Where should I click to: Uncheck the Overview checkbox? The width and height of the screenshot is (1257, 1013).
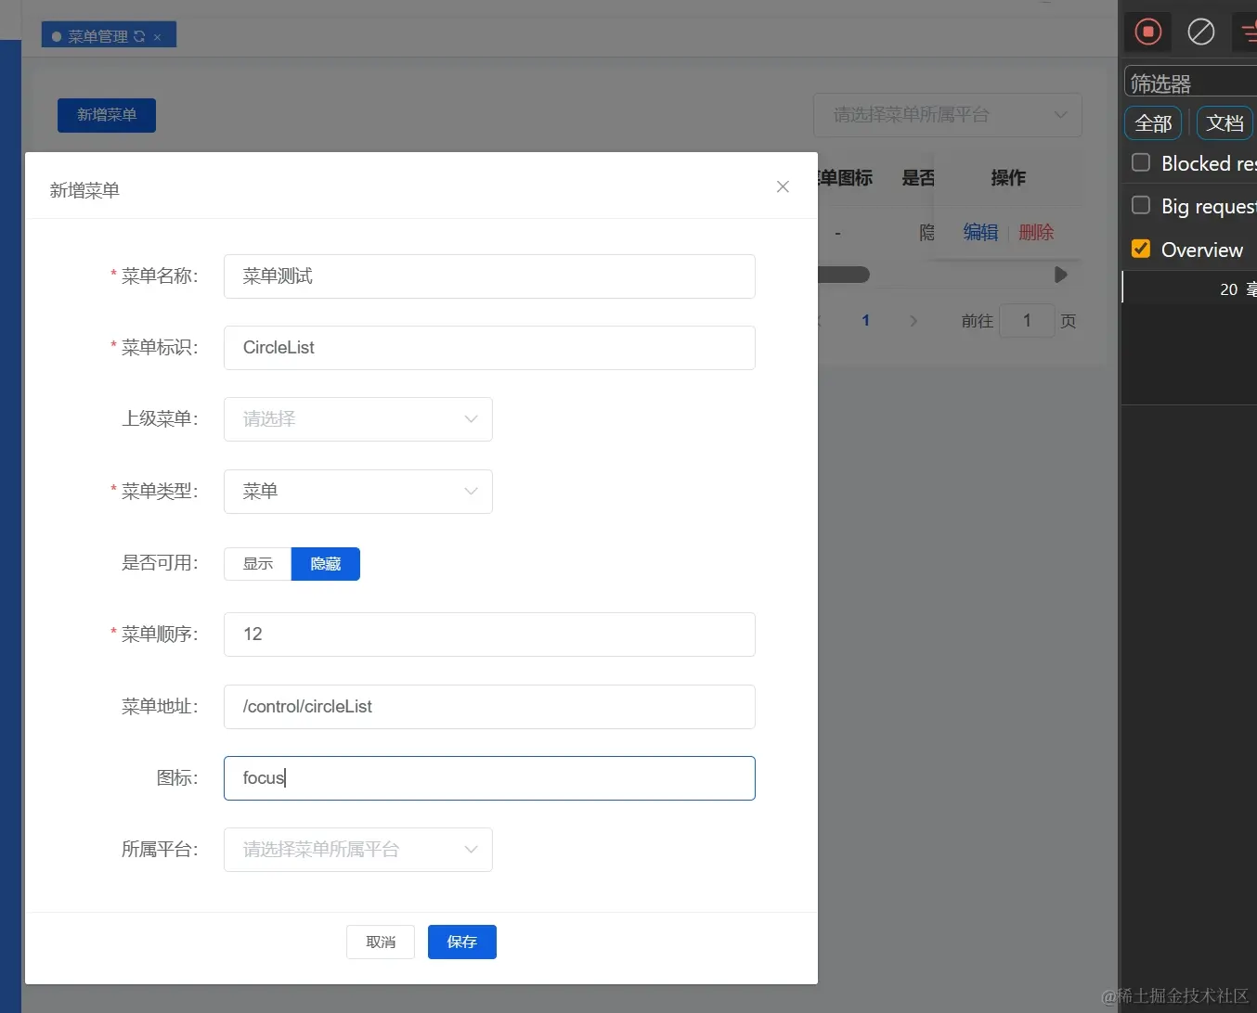tap(1141, 249)
